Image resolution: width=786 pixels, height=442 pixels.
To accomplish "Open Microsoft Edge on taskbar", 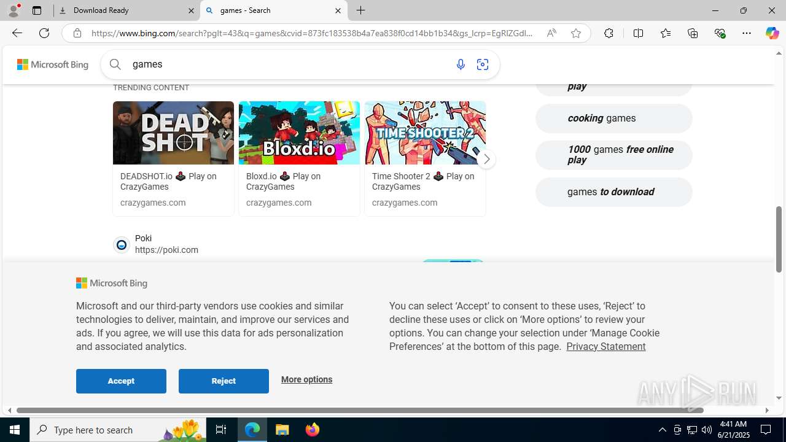I will 252,430.
